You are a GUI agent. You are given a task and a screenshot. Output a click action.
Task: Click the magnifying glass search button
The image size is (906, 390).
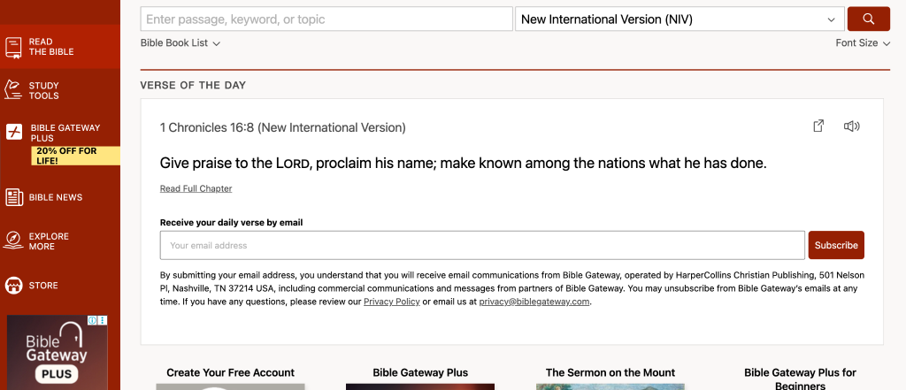[868, 19]
